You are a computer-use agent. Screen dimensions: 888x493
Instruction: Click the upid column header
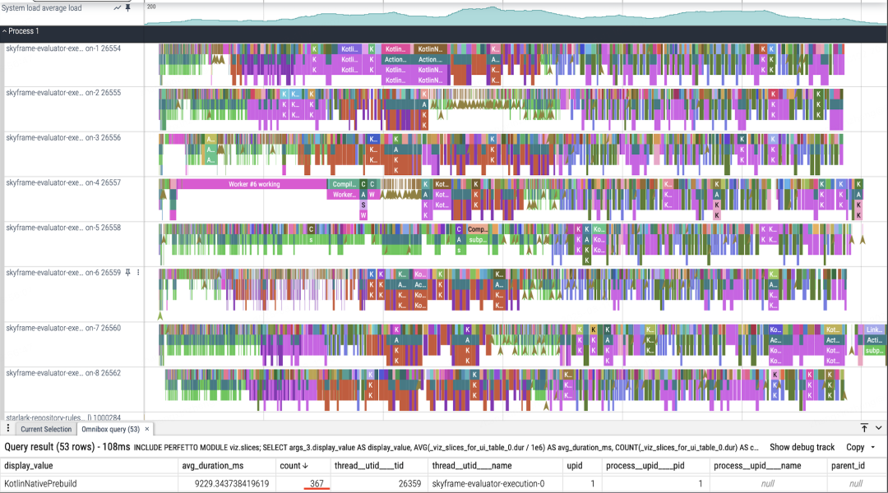click(x=574, y=466)
